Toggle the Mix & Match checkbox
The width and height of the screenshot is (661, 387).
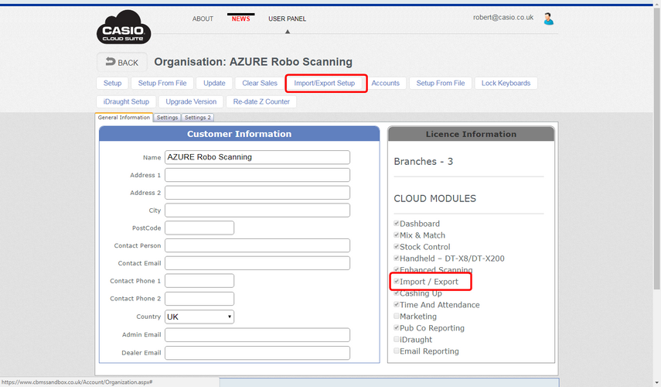click(397, 235)
